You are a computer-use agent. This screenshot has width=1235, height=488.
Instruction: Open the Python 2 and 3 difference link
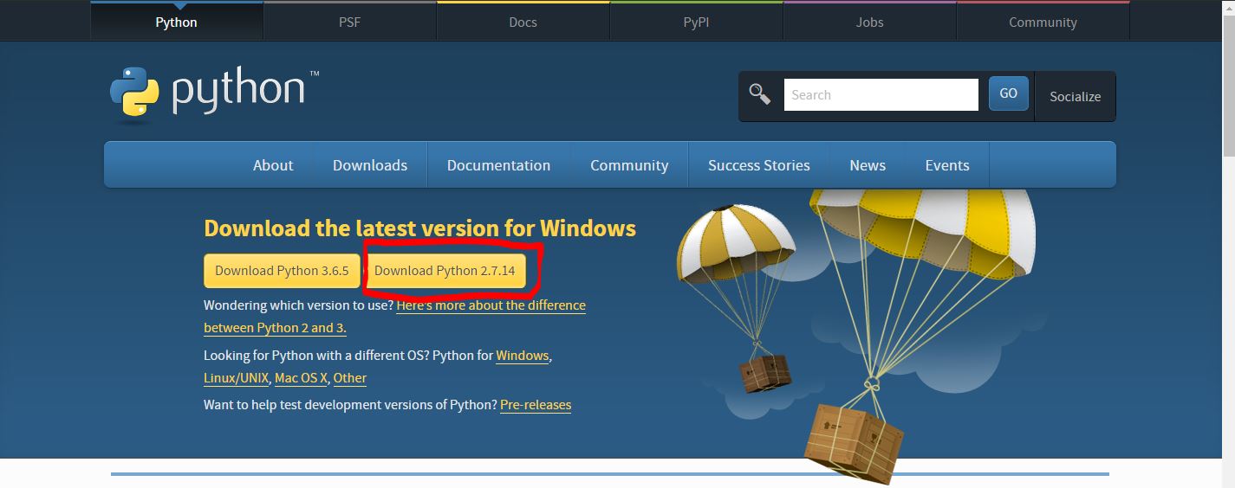click(x=394, y=317)
